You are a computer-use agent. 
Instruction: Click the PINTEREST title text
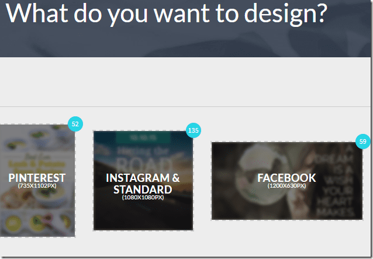[37, 178]
